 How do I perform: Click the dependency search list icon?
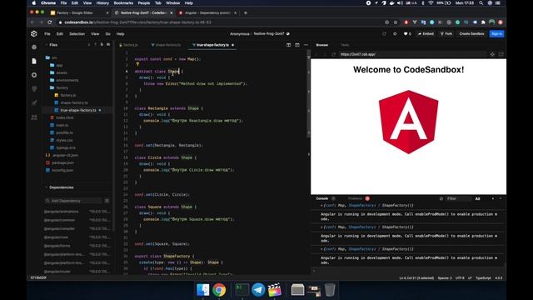click(107, 201)
